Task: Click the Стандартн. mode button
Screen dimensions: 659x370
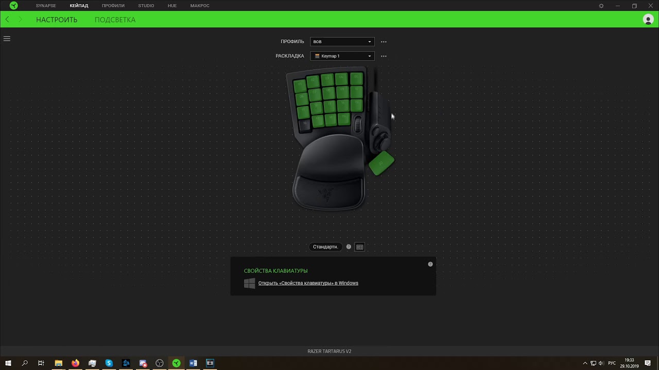Action: point(325,247)
